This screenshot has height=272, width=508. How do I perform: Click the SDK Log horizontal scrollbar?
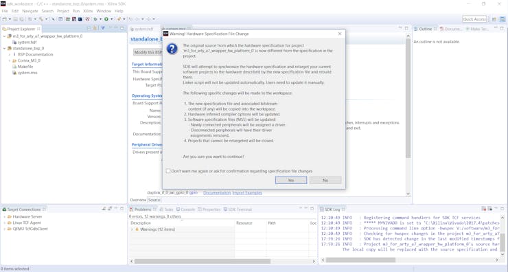pyautogui.click(x=360, y=260)
